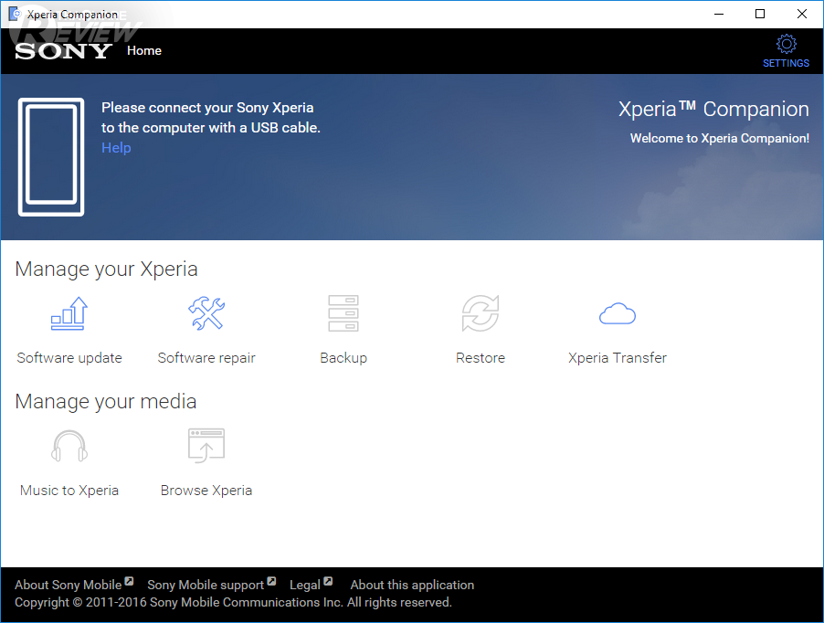Click the Software repair label
Image resolution: width=824 pixels, height=623 pixels.
point(206,358)
